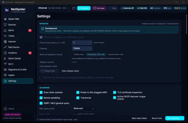Screen dimensions: 188x123
Task: Click the Alerts bell icon
Action: click(x=5, y=30)
